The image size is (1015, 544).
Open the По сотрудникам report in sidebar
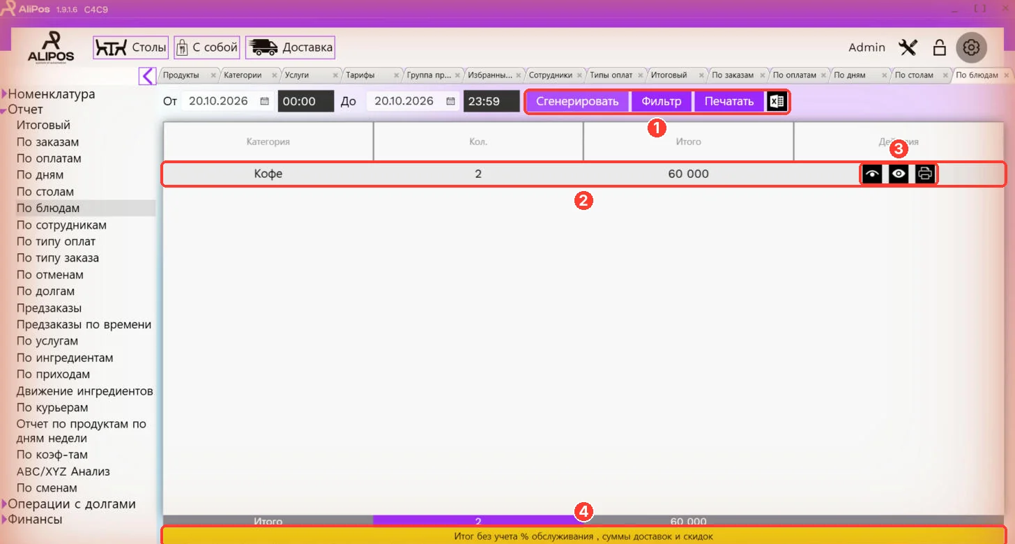point(61,225)
